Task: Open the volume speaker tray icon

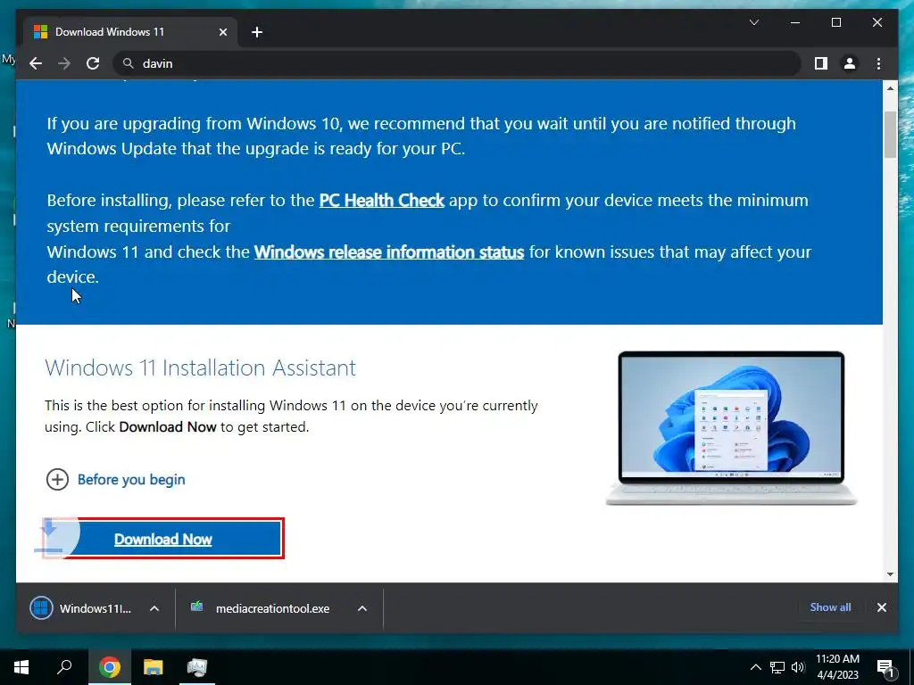Action: [798, 667]
